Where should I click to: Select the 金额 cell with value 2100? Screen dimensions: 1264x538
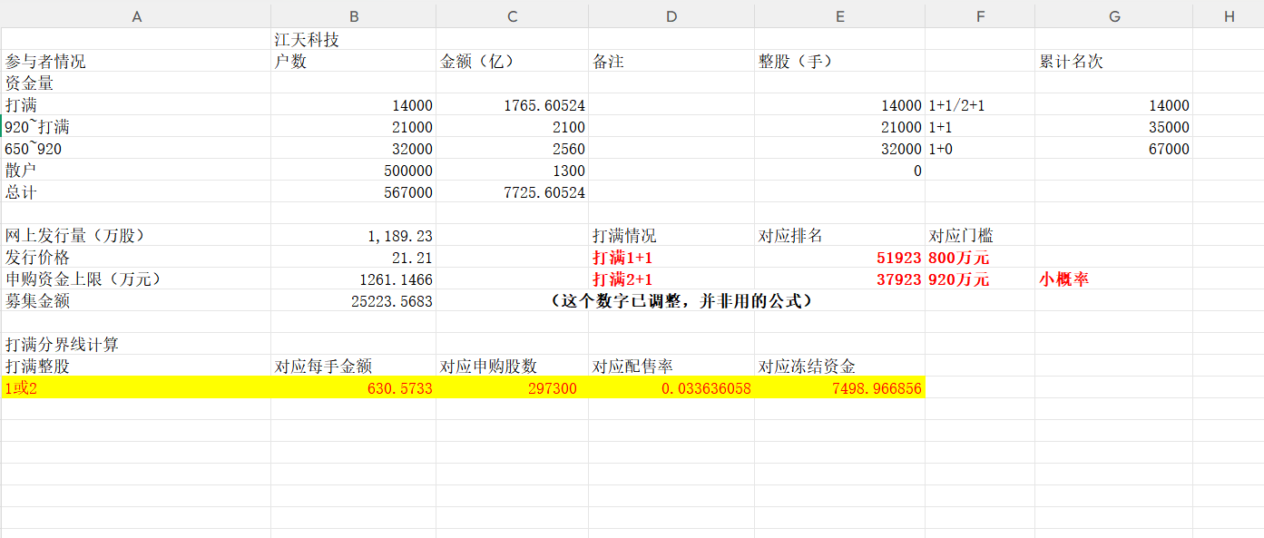(x=512, y=127)
